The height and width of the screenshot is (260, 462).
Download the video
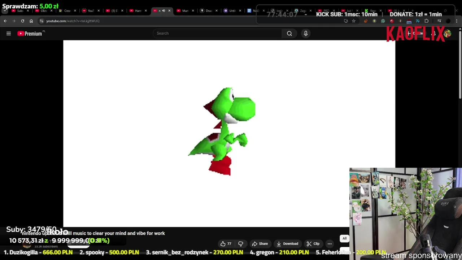(x=287, y=244)
